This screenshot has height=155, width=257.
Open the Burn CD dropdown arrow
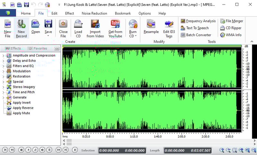pyautogui.click(x=136, y=36)
